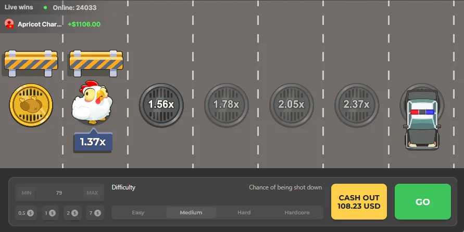Click the gold roasted-chicken coin
464x232 pixels.
[x=31, y=105]
